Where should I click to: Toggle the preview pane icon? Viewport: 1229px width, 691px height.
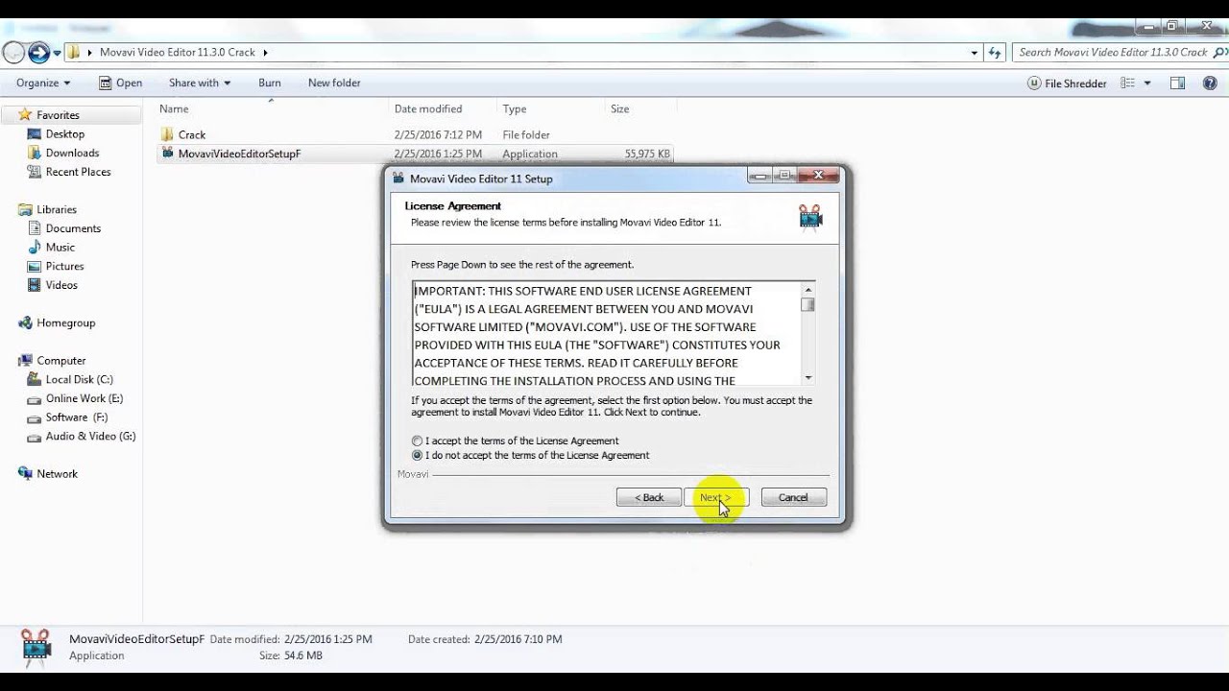[1178, 83]
